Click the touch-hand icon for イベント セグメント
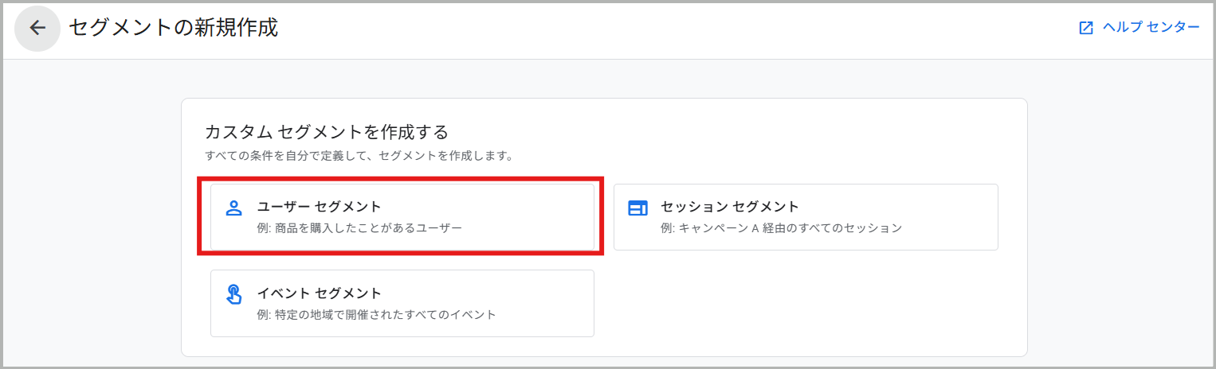This screenshot has width=1216, height=369. 233,294
